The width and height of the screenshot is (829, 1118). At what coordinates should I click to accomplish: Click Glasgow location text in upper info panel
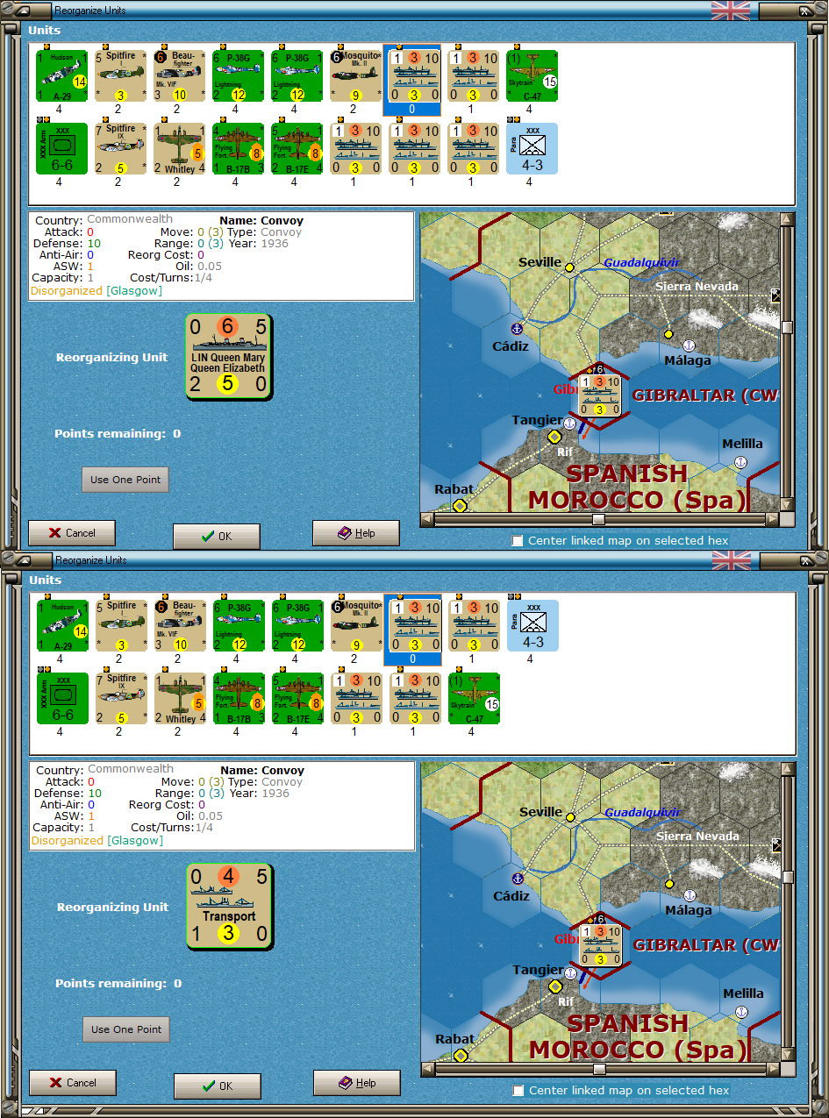(134, 290)
